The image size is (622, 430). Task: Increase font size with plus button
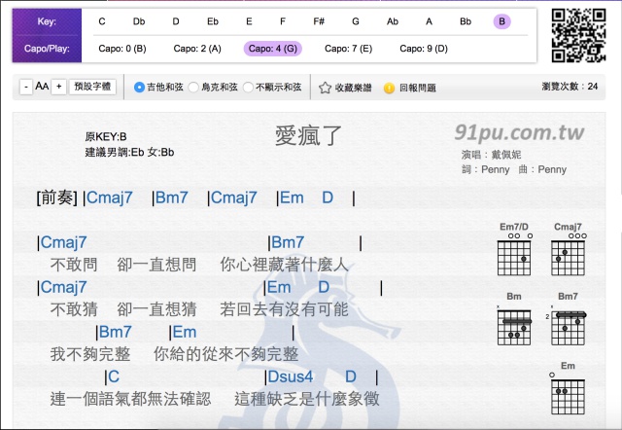coord(58,87)
